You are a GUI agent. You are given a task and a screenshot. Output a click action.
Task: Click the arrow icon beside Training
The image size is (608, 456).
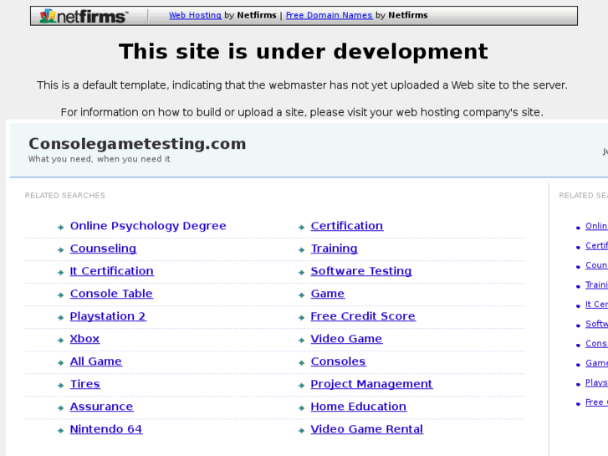[301, 250]
